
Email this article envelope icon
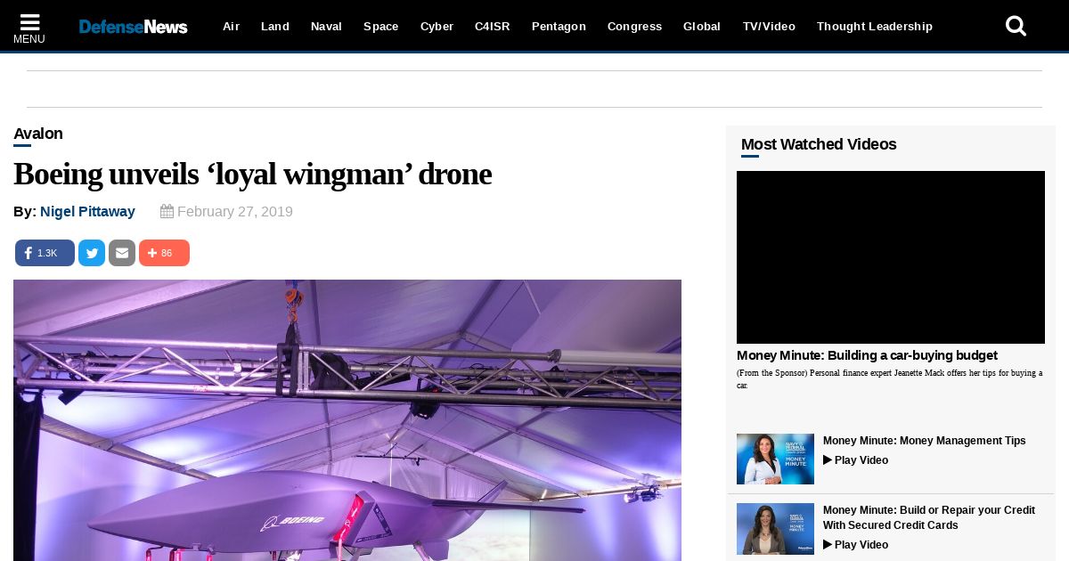click(122, 253)
